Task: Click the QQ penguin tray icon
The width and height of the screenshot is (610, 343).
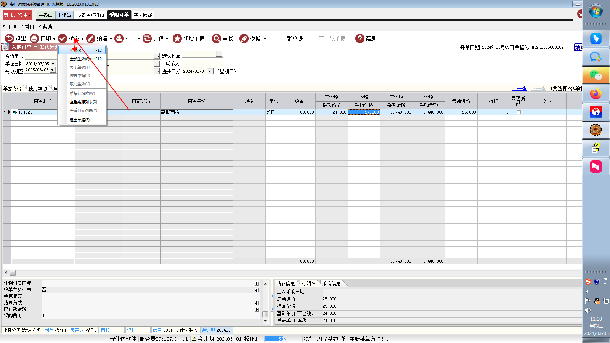Action: coord(597,301)
